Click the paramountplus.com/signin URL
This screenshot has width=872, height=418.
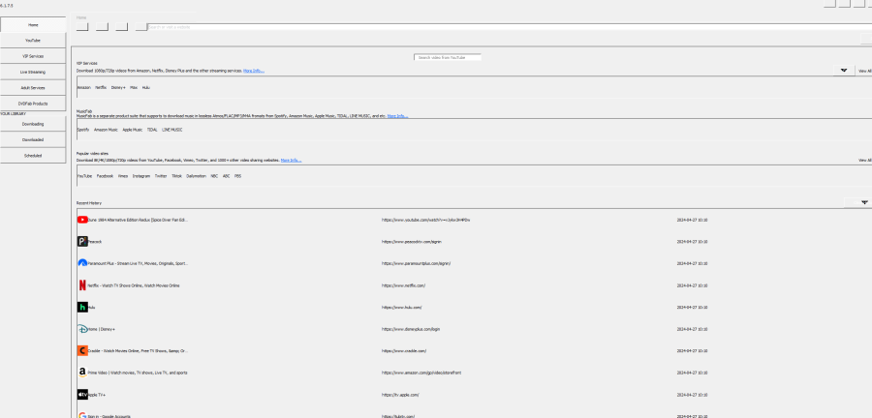tap(416, 263)
